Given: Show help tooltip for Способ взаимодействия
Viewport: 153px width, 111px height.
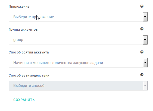Looking at the screenshot, I should click(142, 75).
